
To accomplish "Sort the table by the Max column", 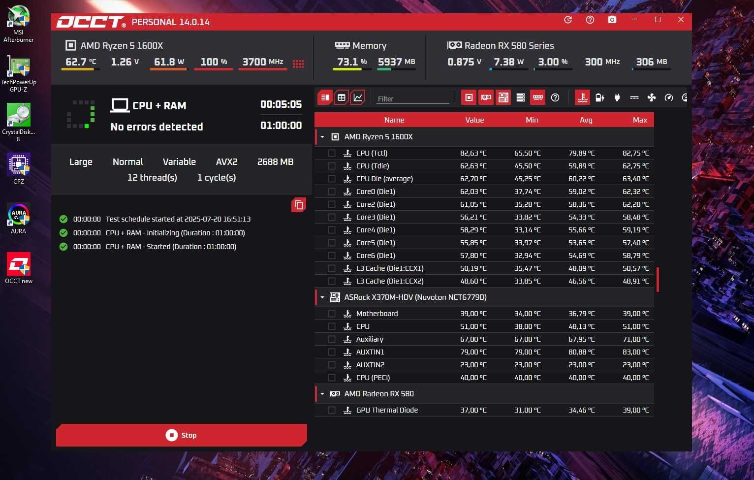I will coord(640,120).
